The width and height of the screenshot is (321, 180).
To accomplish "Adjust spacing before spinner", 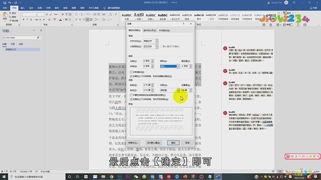I will (x=152, y=85).
